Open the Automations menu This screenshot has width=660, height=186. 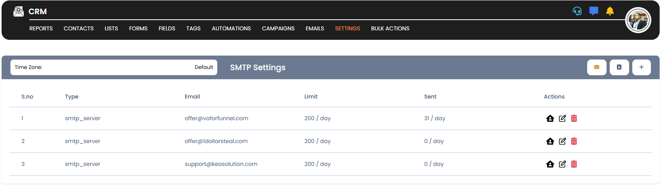click(x=231, y=28)
